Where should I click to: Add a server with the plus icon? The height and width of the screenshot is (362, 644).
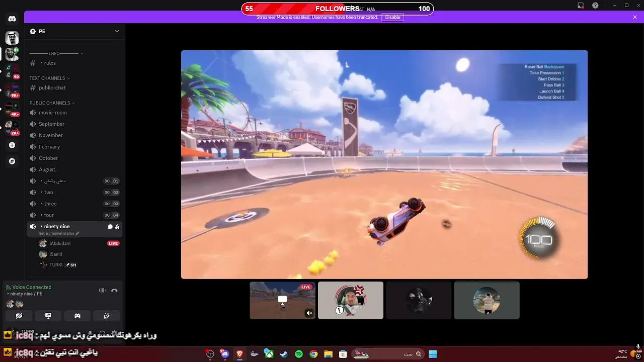click(x=12, y=145)
